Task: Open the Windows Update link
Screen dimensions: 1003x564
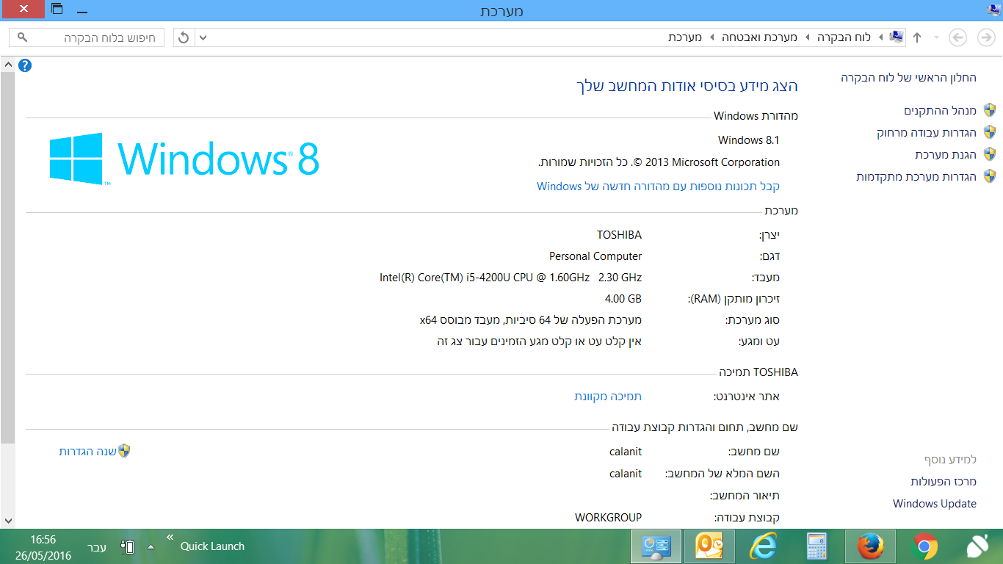Action: point(934,504)
